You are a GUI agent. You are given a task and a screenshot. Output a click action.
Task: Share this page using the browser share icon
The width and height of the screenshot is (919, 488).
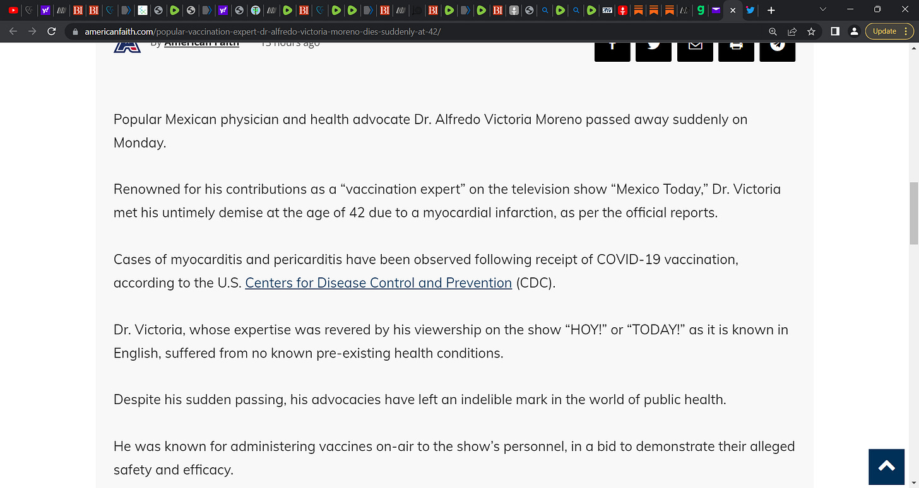[792, 32]
